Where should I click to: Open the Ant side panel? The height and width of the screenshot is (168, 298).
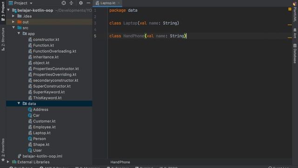pos(295,33)
